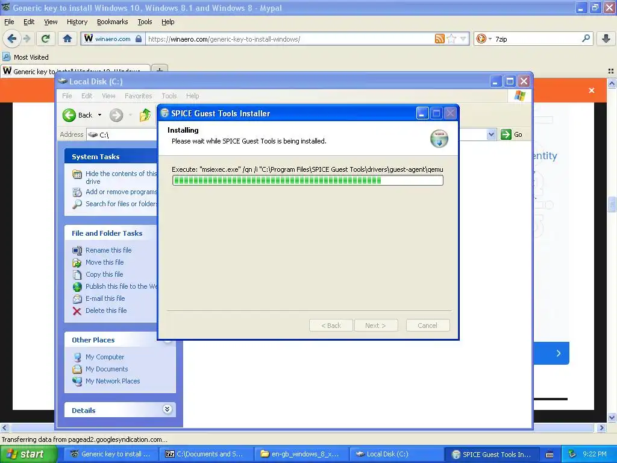617x463 pixels.
Task: Open the Explorer address bar dropdown
Action: 491,134
